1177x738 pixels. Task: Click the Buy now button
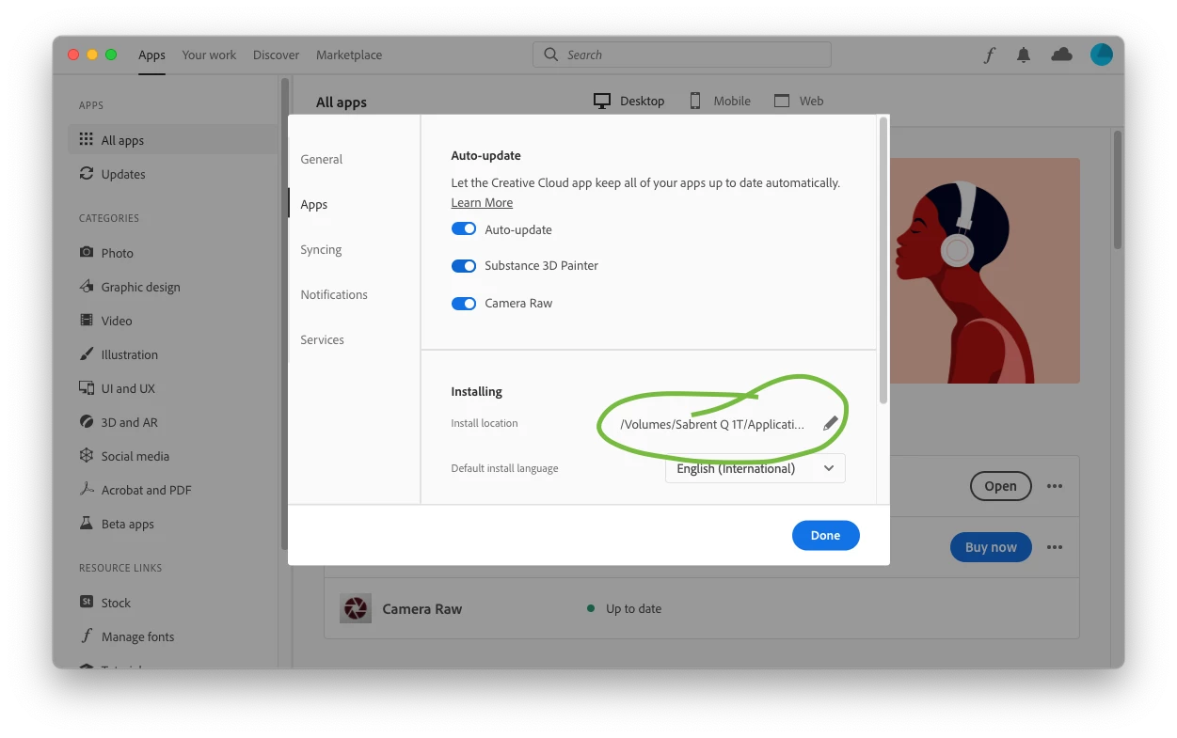991,547
